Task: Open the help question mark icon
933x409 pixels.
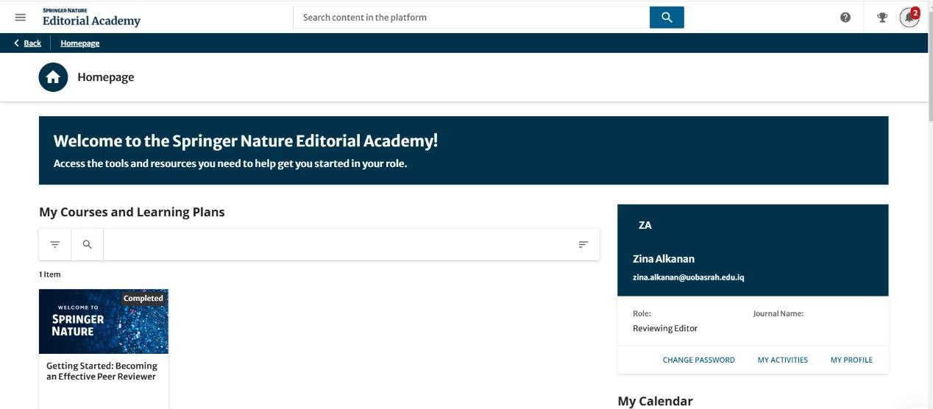Action: (x=845, y=18)
